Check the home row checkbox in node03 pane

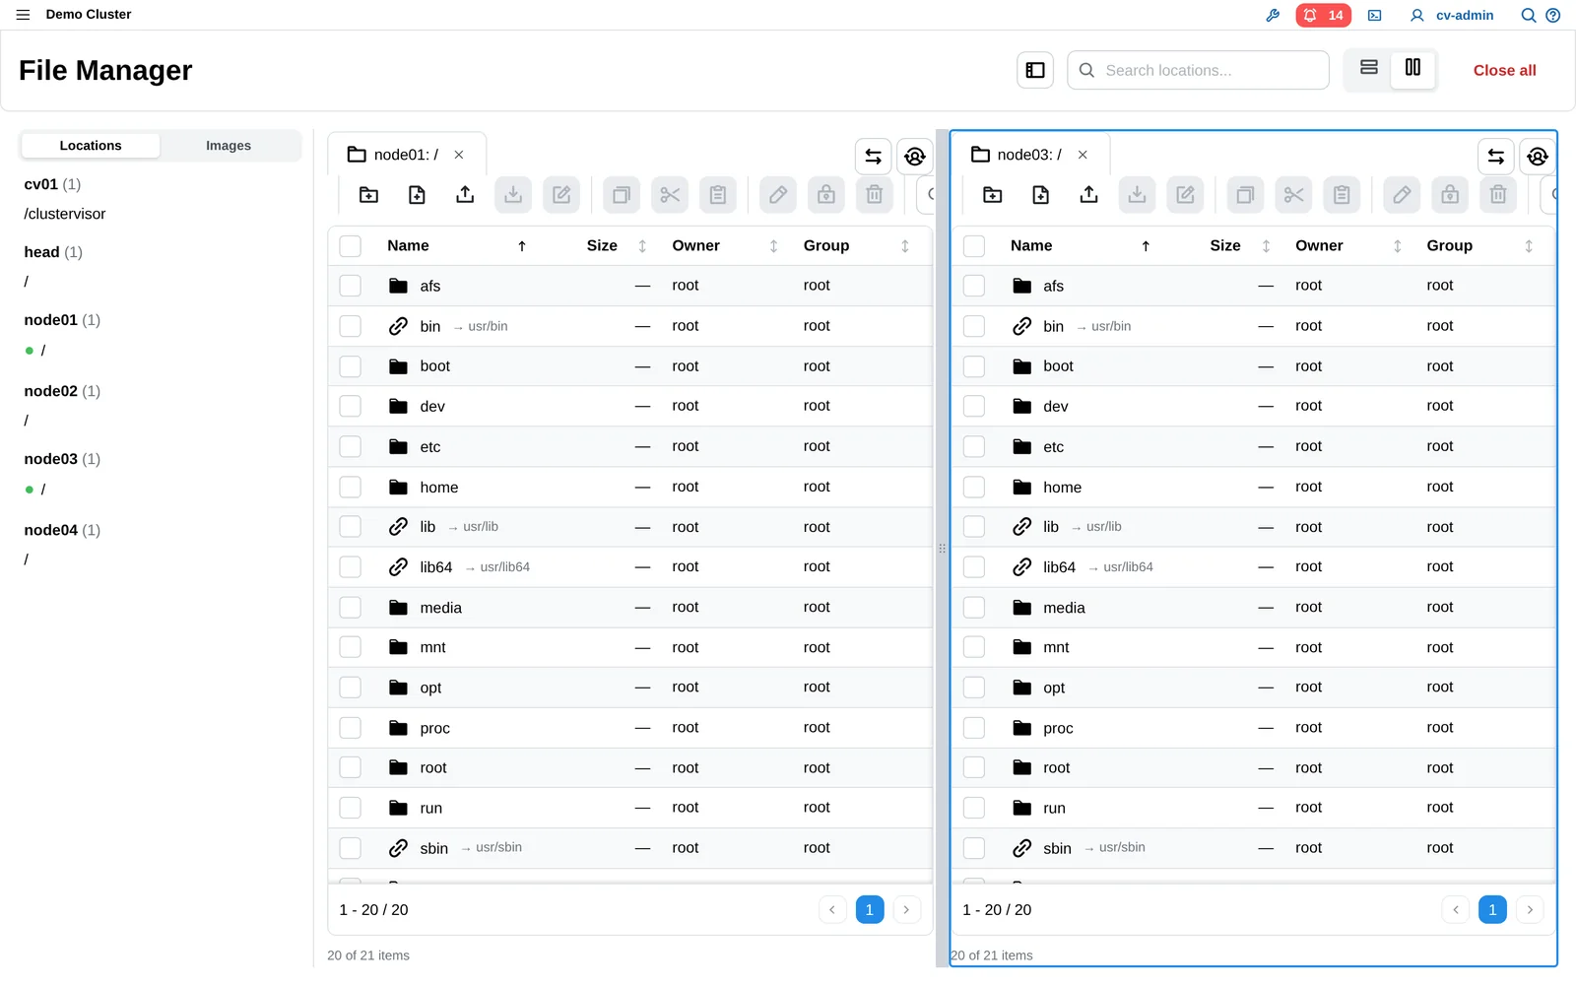coord(974,487)
